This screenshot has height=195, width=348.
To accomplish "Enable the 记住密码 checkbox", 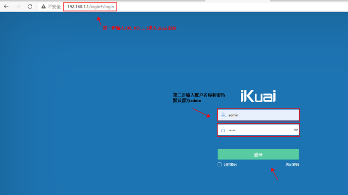I will pos(219,164).
